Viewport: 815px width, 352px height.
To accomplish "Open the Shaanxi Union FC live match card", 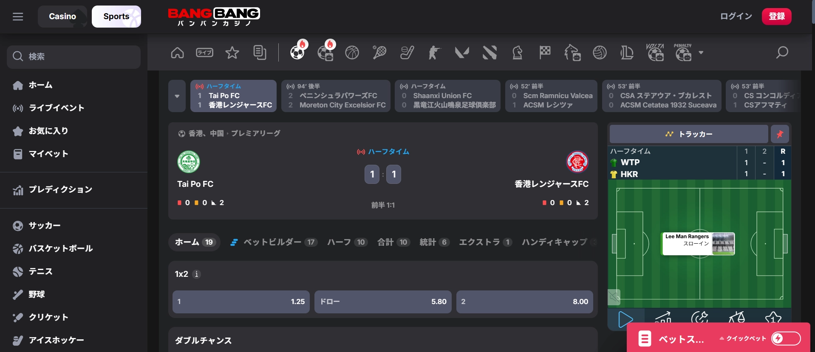I will point(447,96).
